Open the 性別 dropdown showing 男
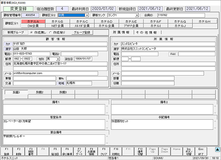This screenshot has height=160, width=221. click(x=58, y=59)
